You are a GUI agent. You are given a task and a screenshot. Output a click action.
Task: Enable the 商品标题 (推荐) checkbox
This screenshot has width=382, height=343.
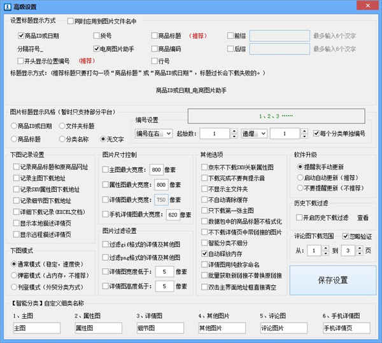155,36
